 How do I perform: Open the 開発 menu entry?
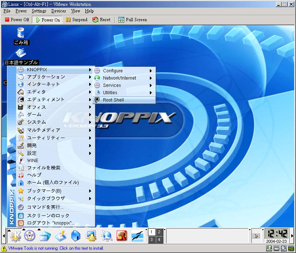pyautogui.click(x=56, y=146)
